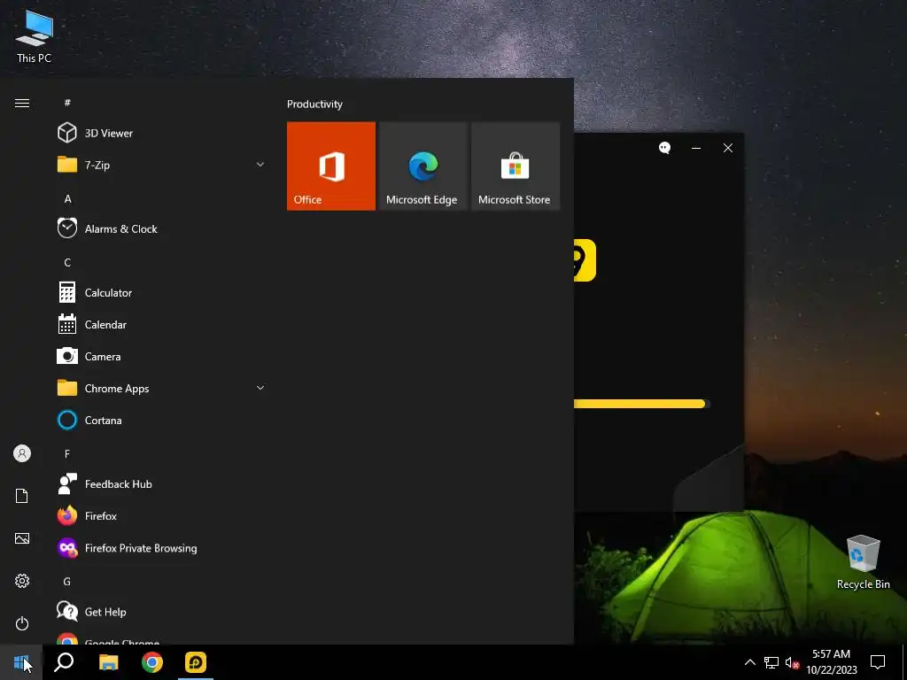Open the Pictures shortcut in Start sidebar

(22, 538)
